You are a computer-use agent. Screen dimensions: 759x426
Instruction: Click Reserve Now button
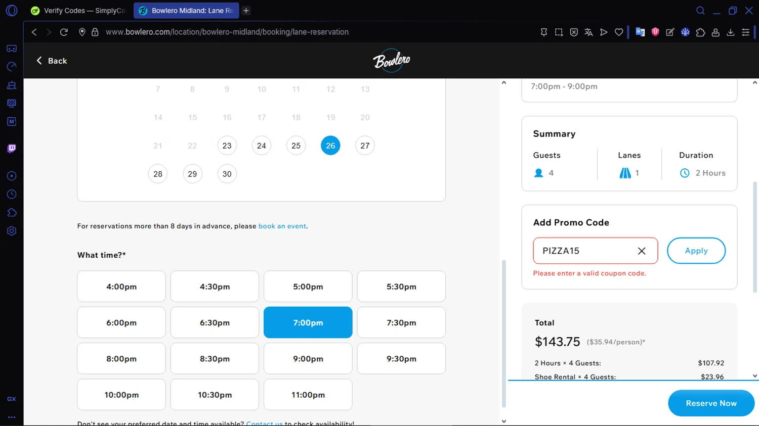711,403
